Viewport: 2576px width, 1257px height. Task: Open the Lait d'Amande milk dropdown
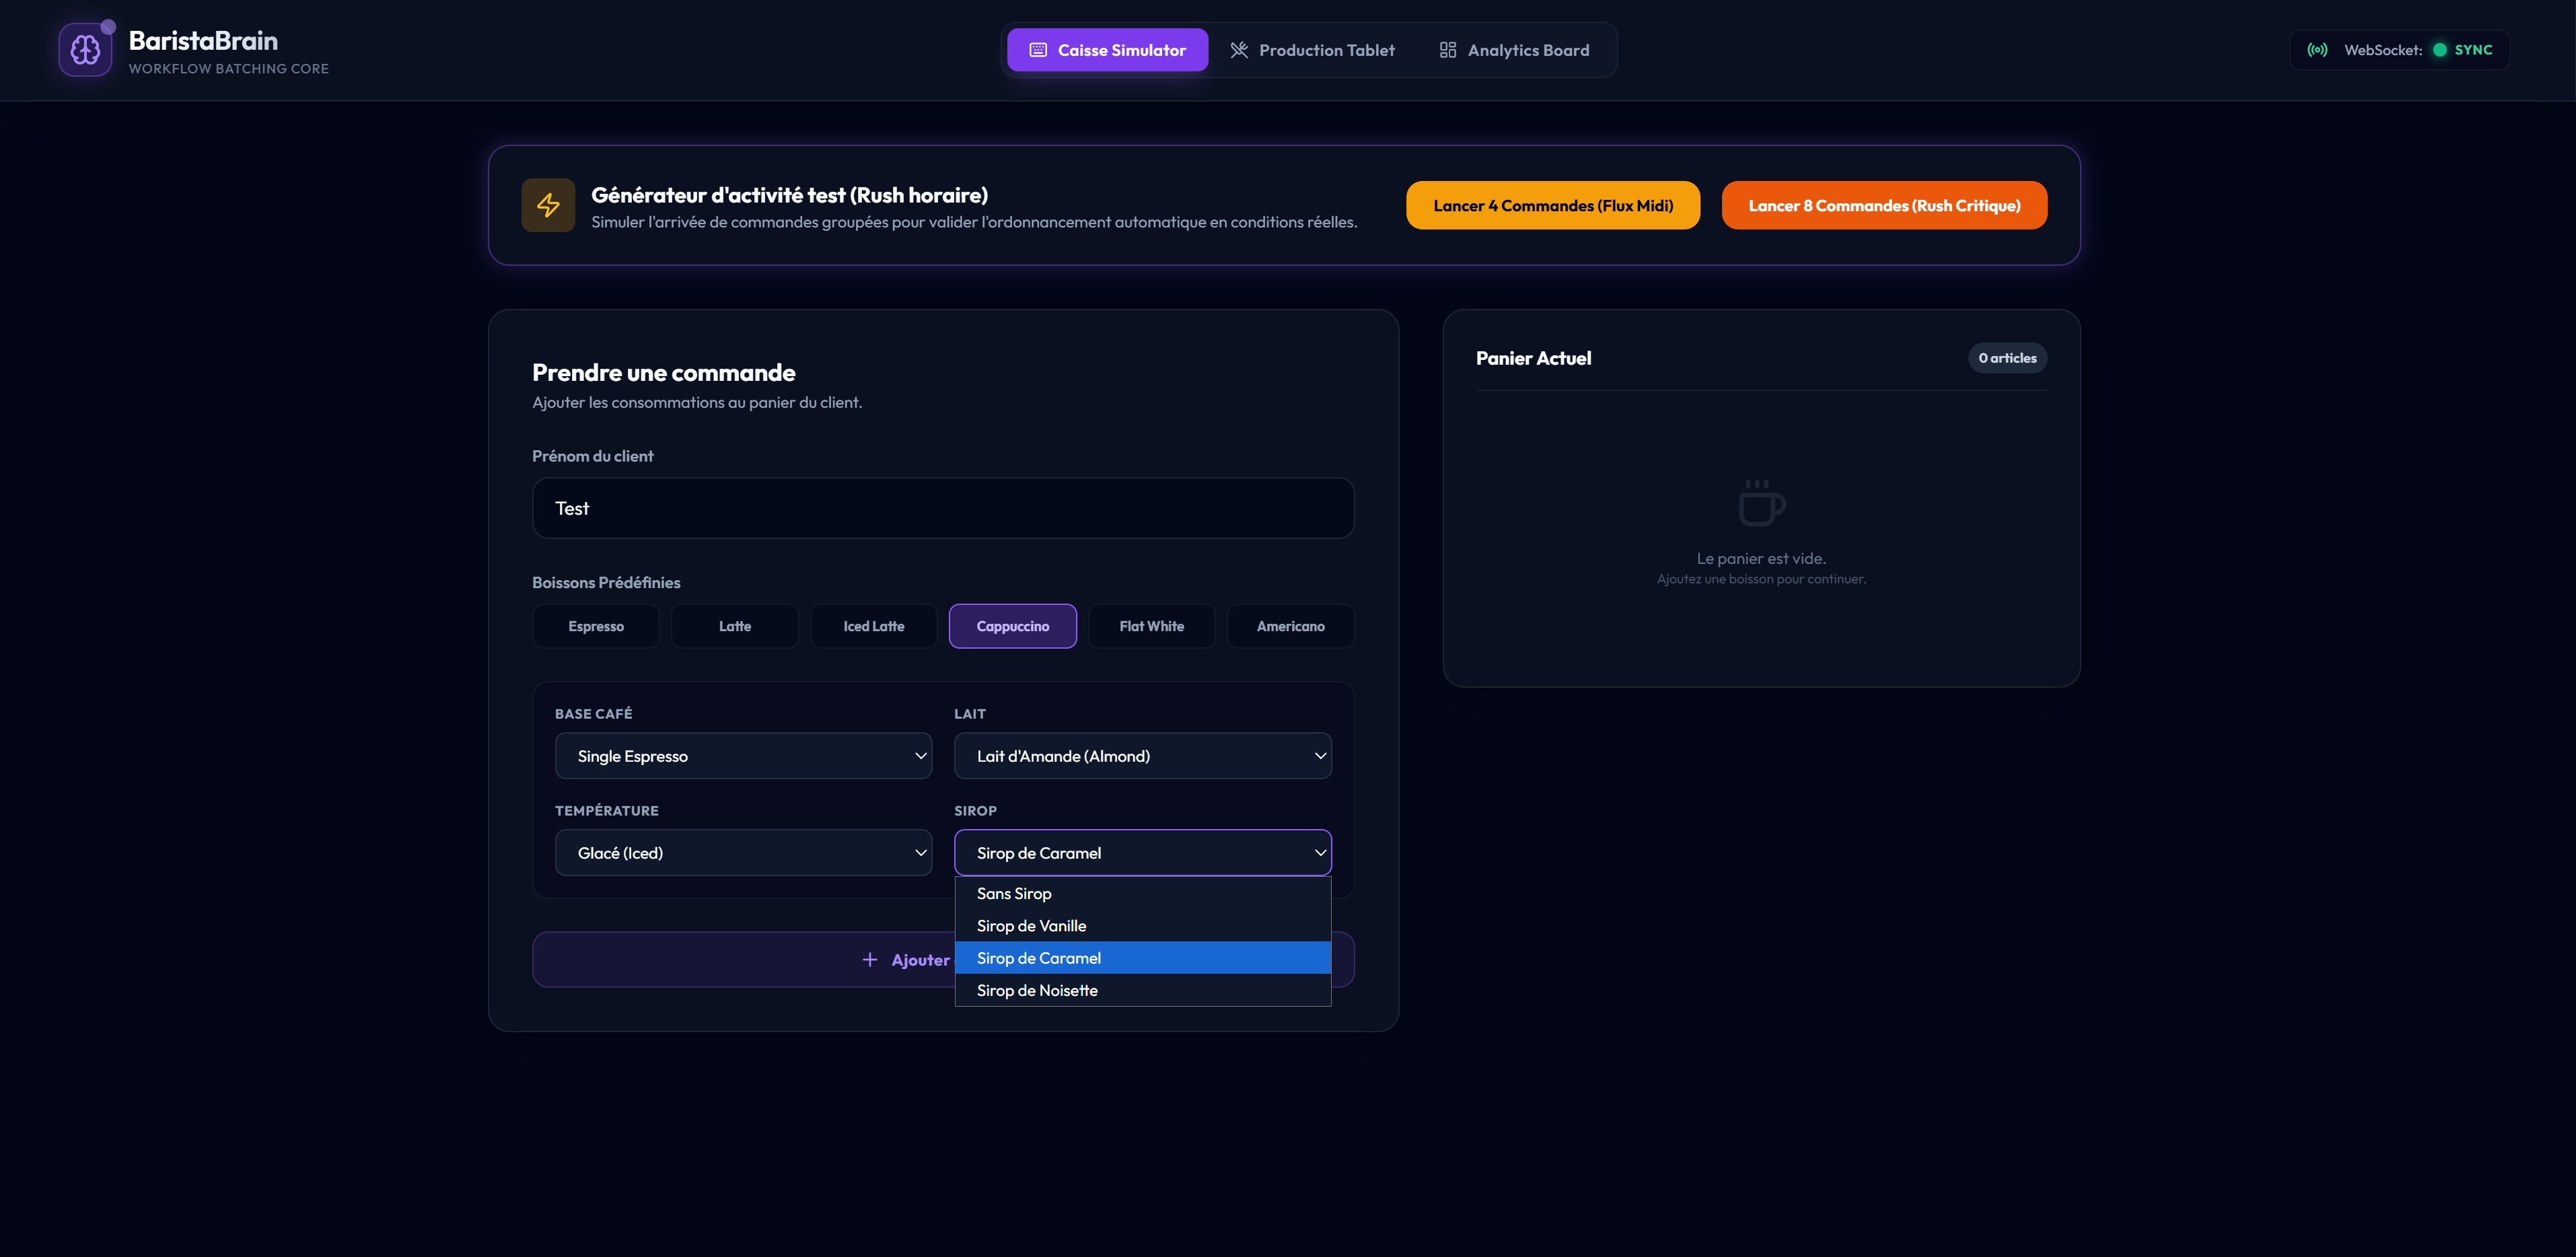click(1142, 756)
